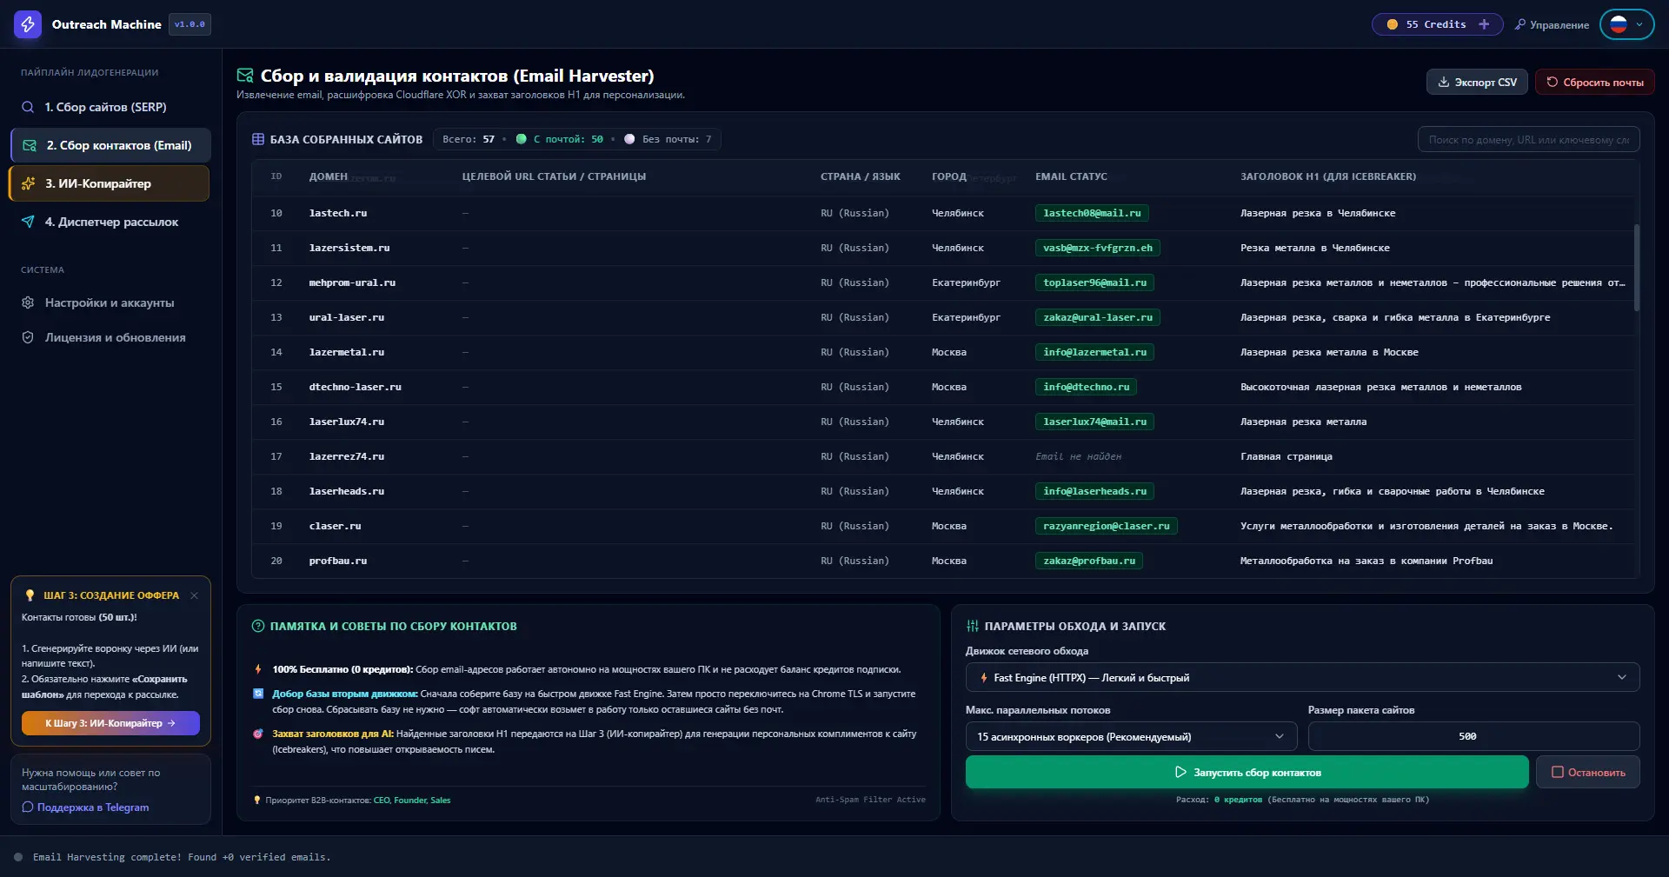
Task: Click Сбросить почты button
Action: tap(1594, 82)
